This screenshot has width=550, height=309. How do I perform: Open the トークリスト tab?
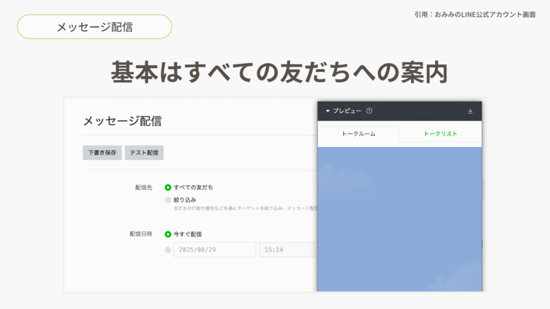click(x=440, y=134)
